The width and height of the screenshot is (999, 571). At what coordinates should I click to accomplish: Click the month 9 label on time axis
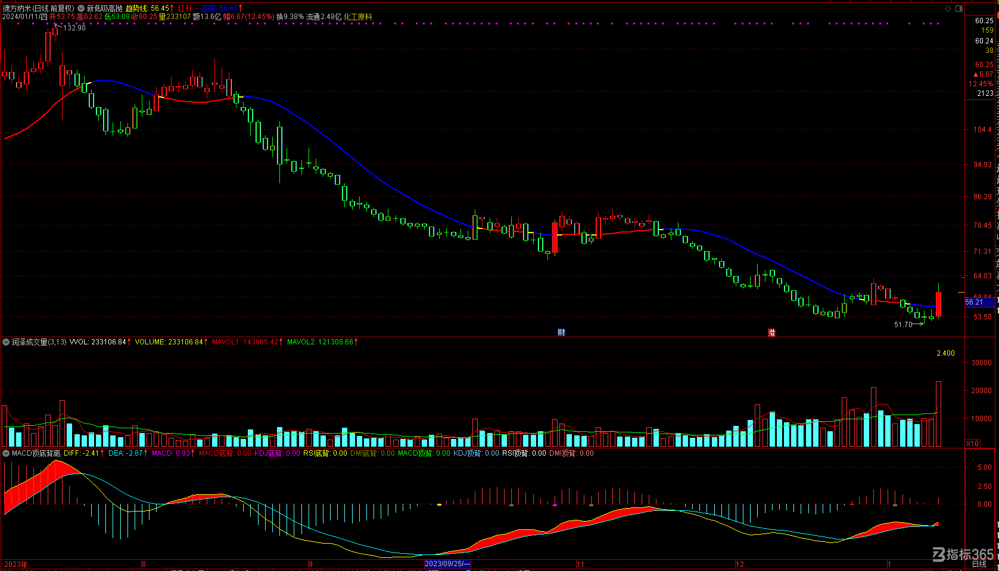[x=310, y=564]
